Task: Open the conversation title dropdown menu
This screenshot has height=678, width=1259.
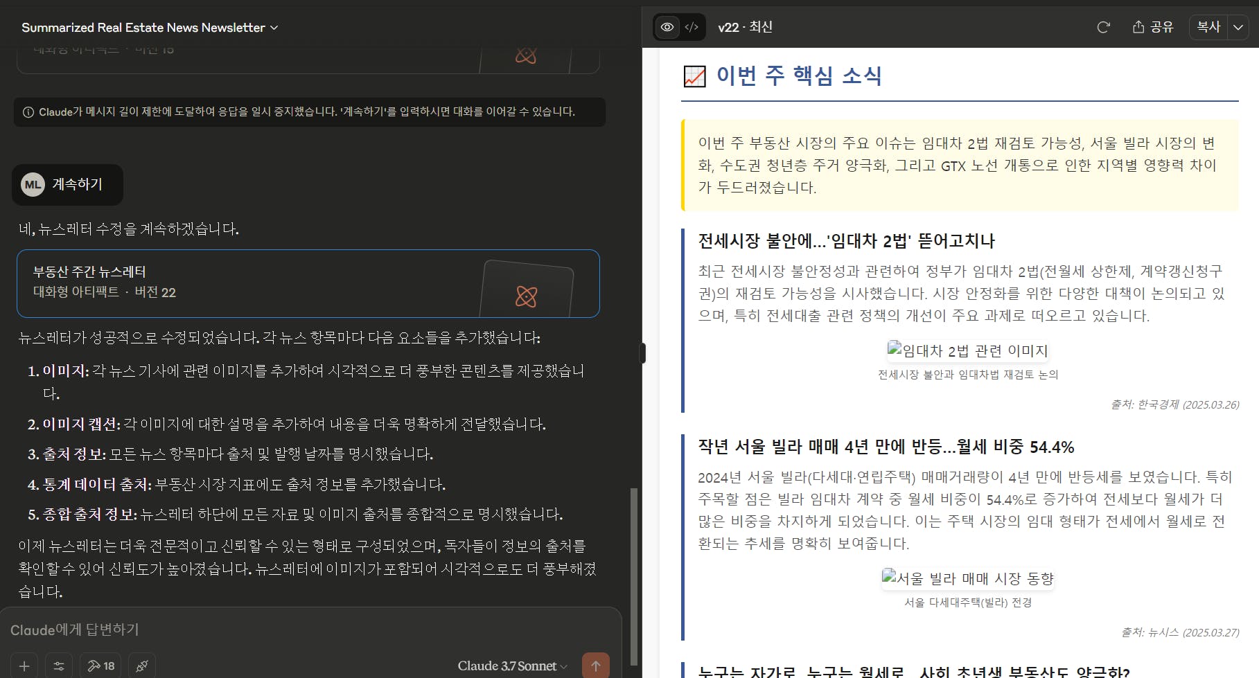Action: [150, 28]
